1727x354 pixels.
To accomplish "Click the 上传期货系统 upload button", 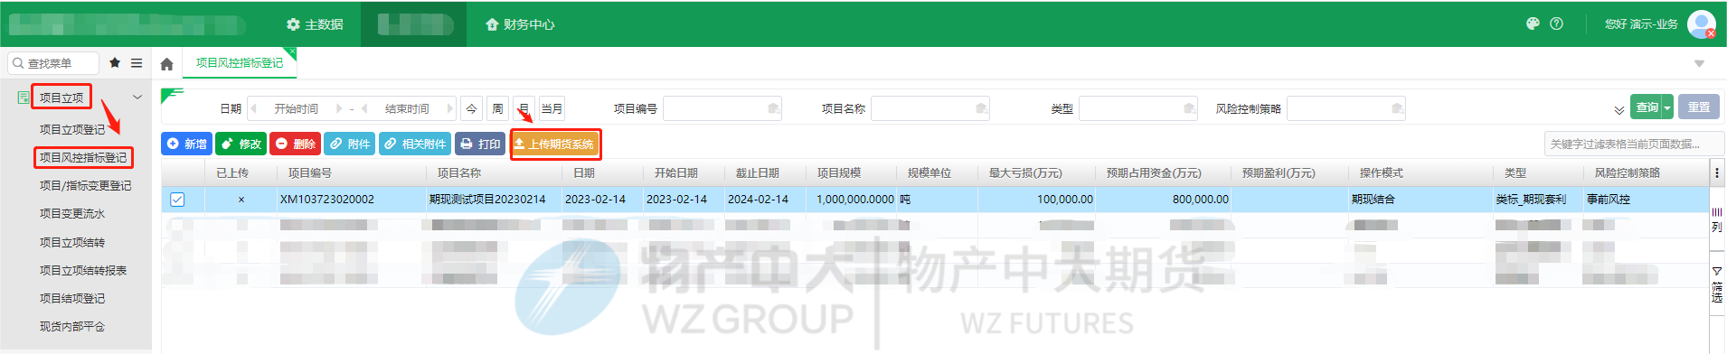I will tap(554, 144).
